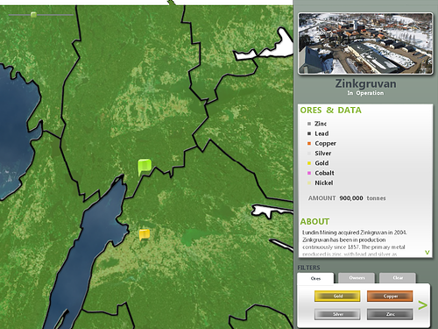Screen dimensions: 438x329
Task: Click the Zinc legend color square
Action: 309,124
